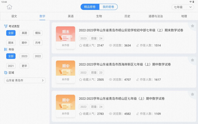Screen dimensions: 198x124
Task: Click the 作答人数 pencil icon showing 1109
Action: click(138, 114)
